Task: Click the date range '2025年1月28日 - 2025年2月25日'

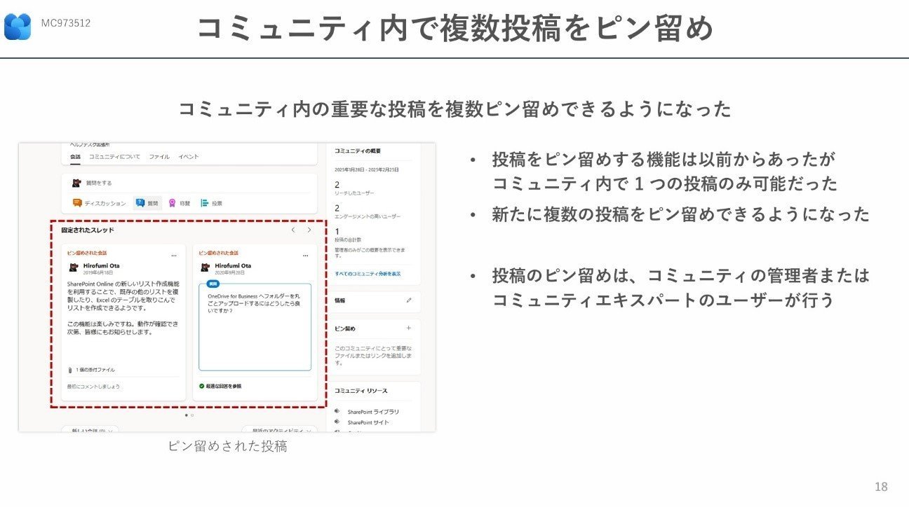Action: [365, 169]
